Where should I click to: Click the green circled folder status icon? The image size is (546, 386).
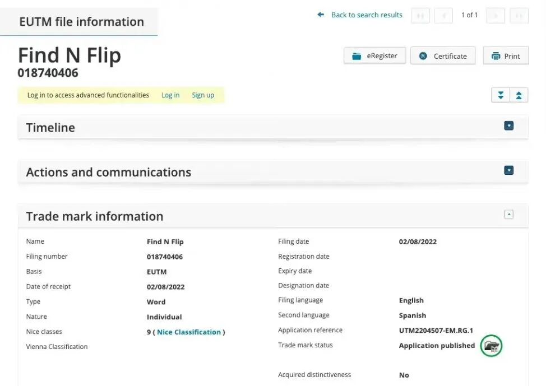pos(491,346)
